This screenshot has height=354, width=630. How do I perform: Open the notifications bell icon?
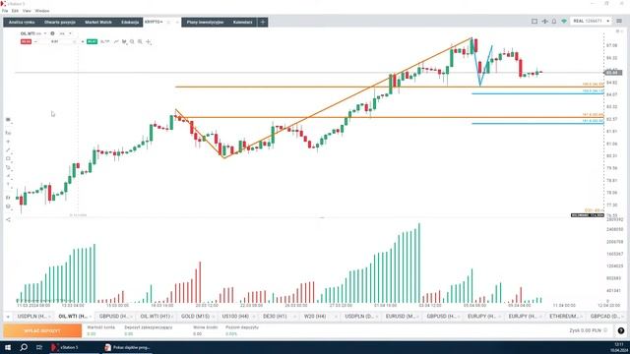tap(554, 22)
